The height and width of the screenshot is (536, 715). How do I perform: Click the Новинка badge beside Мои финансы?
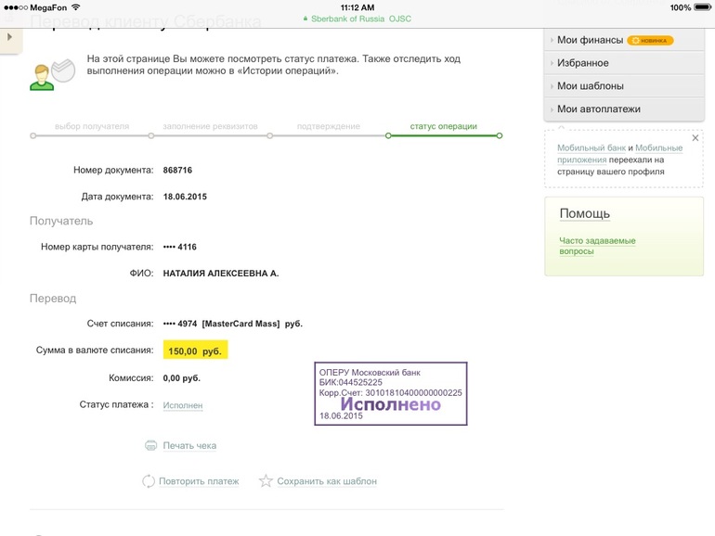pyautogui.click(x=650, y=41)
